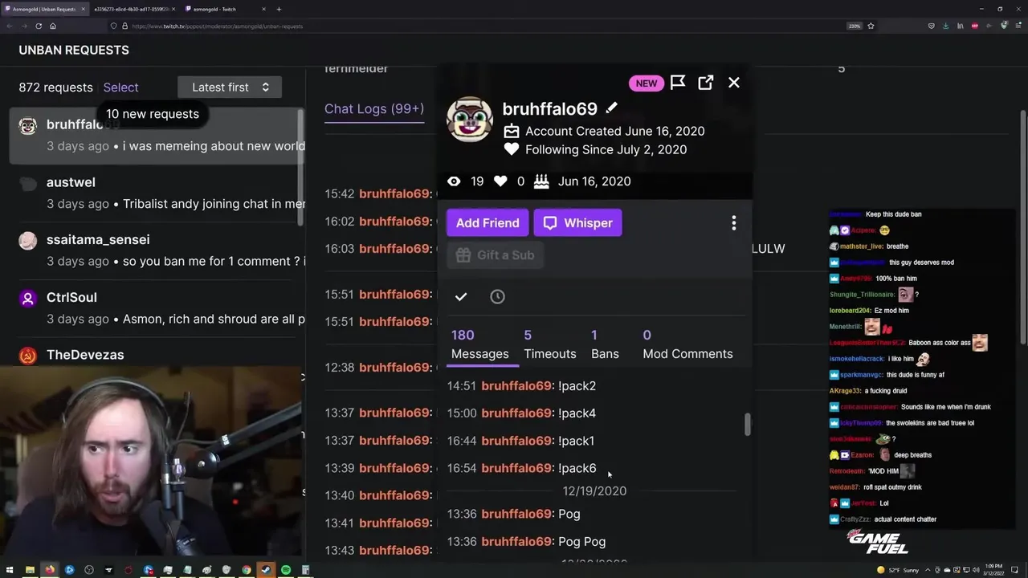Open the CtrlSoul unban request

(x=157, y=308)
